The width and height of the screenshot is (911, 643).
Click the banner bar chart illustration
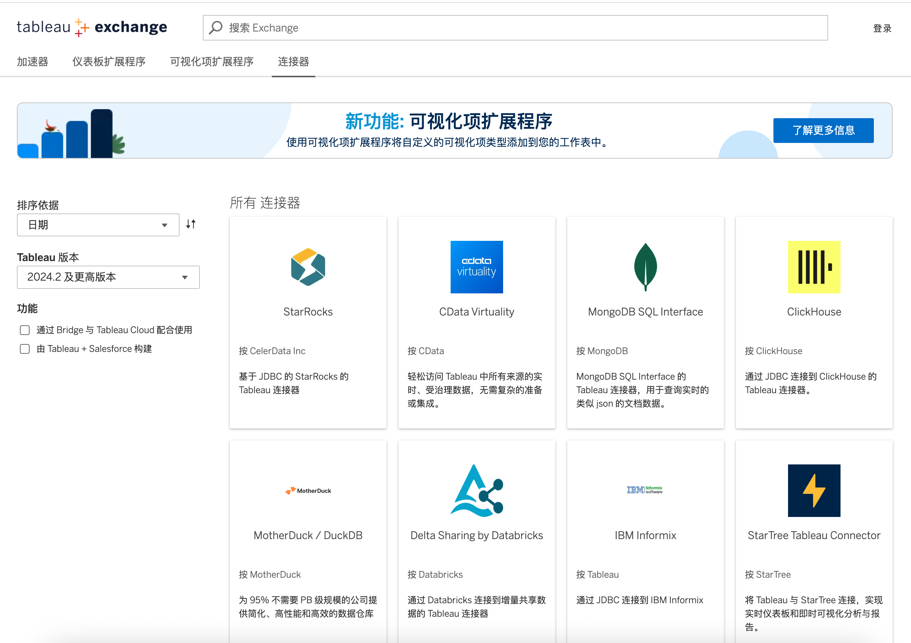(72, 134)
